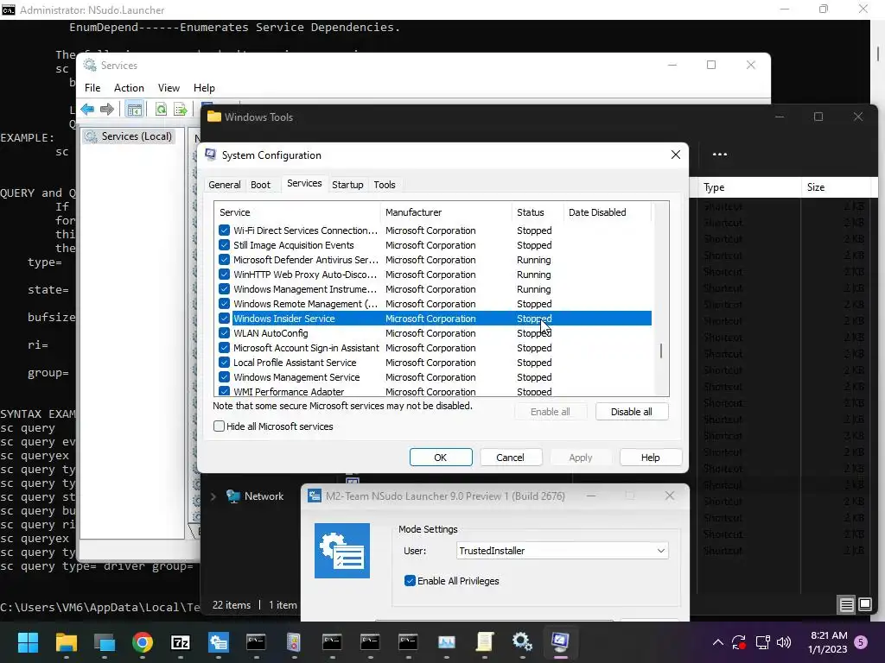Open the Tools tab
This screenshot has width=885, height=663.
385,185
